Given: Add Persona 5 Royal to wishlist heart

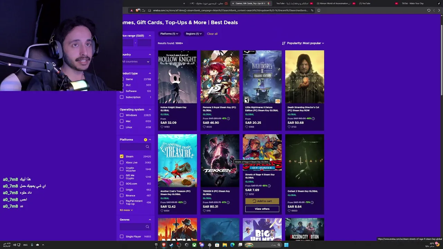Looking at the screenshot, I should (x=204, y=127).
